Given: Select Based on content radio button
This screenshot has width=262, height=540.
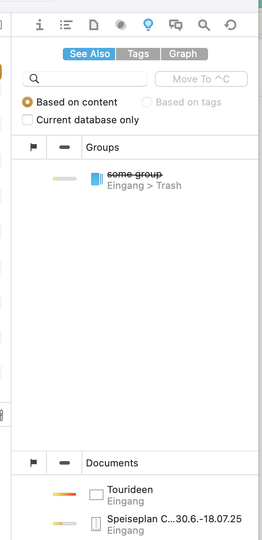Looking at the screenshot, I should pos(27,102).
